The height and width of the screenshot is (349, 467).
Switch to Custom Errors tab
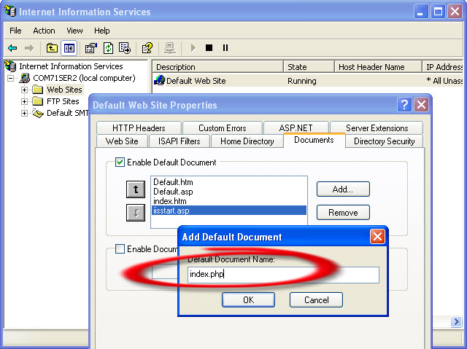[222, 128]
